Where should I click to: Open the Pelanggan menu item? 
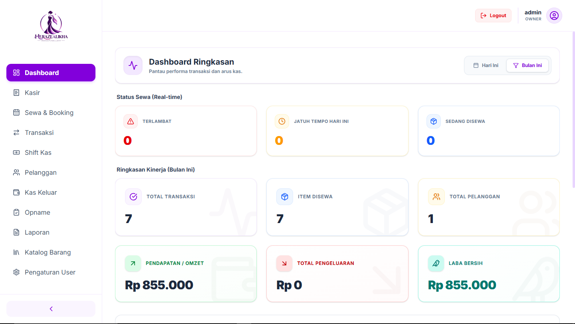(x=51, y=172)
